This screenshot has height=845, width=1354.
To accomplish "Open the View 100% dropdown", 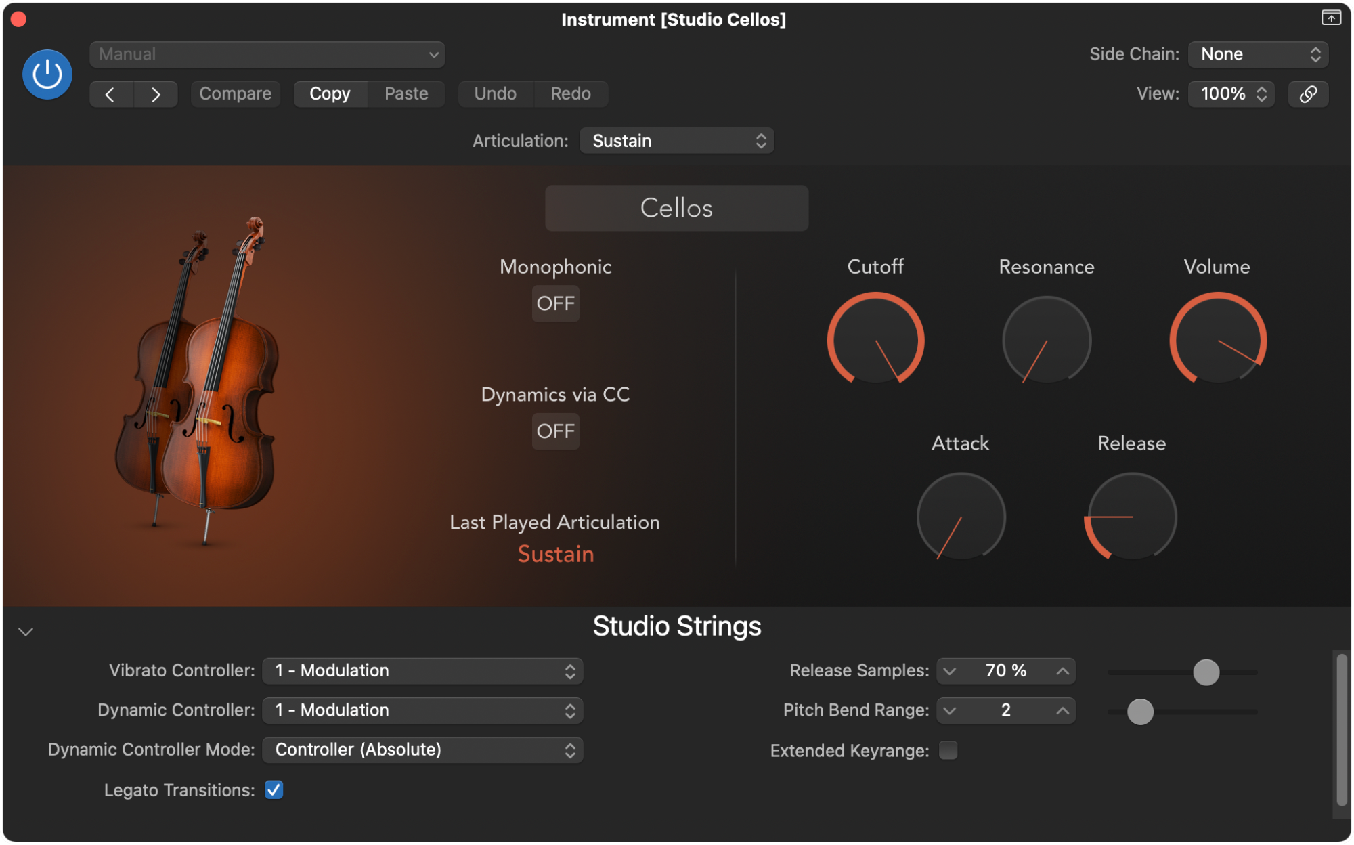I will point(1231,94).
